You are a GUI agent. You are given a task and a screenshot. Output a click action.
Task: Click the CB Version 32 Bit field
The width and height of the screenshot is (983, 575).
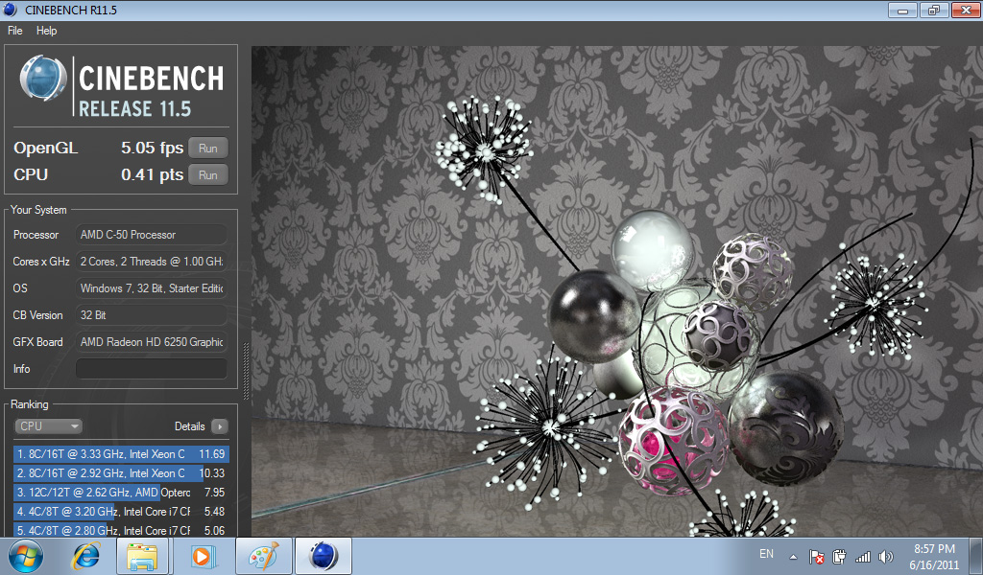point(151,315)
